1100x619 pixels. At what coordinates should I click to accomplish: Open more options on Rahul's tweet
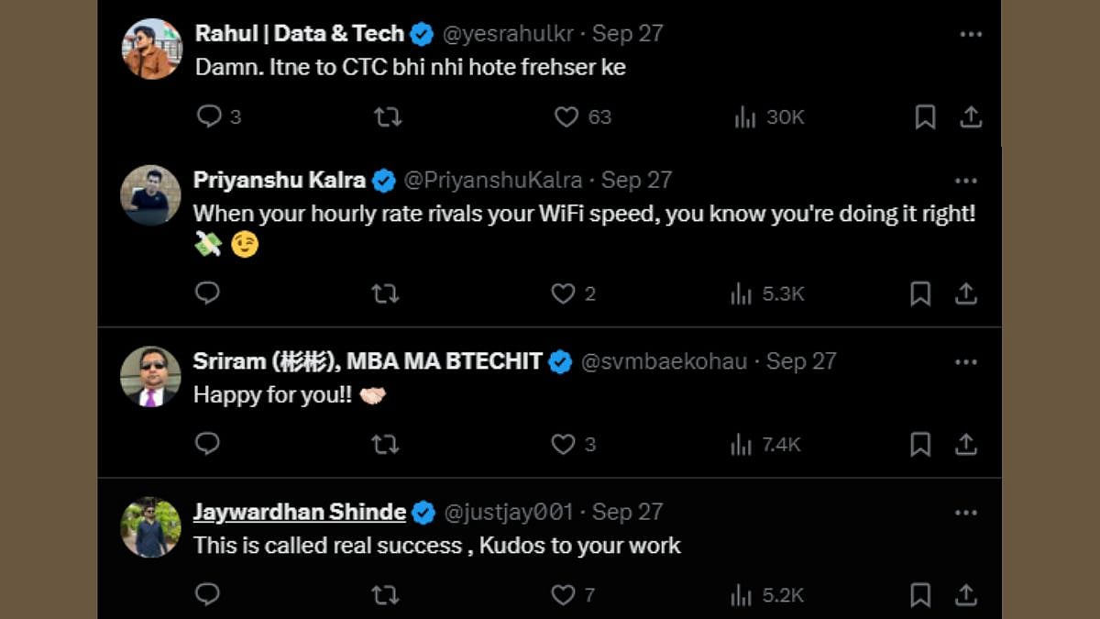tap(971, 34)
